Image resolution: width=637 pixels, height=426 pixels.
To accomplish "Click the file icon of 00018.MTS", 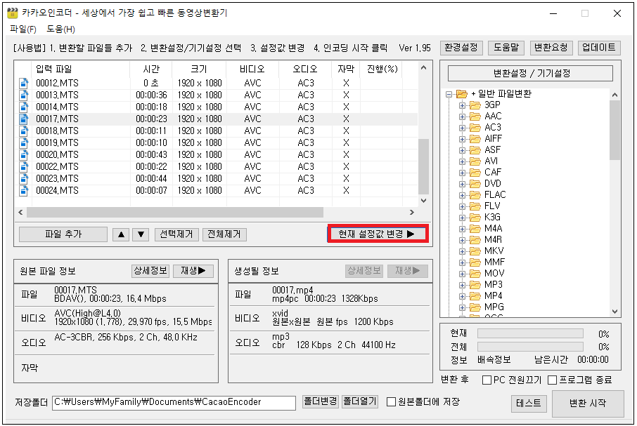I will pyautogui.click(x=24, y=131).
